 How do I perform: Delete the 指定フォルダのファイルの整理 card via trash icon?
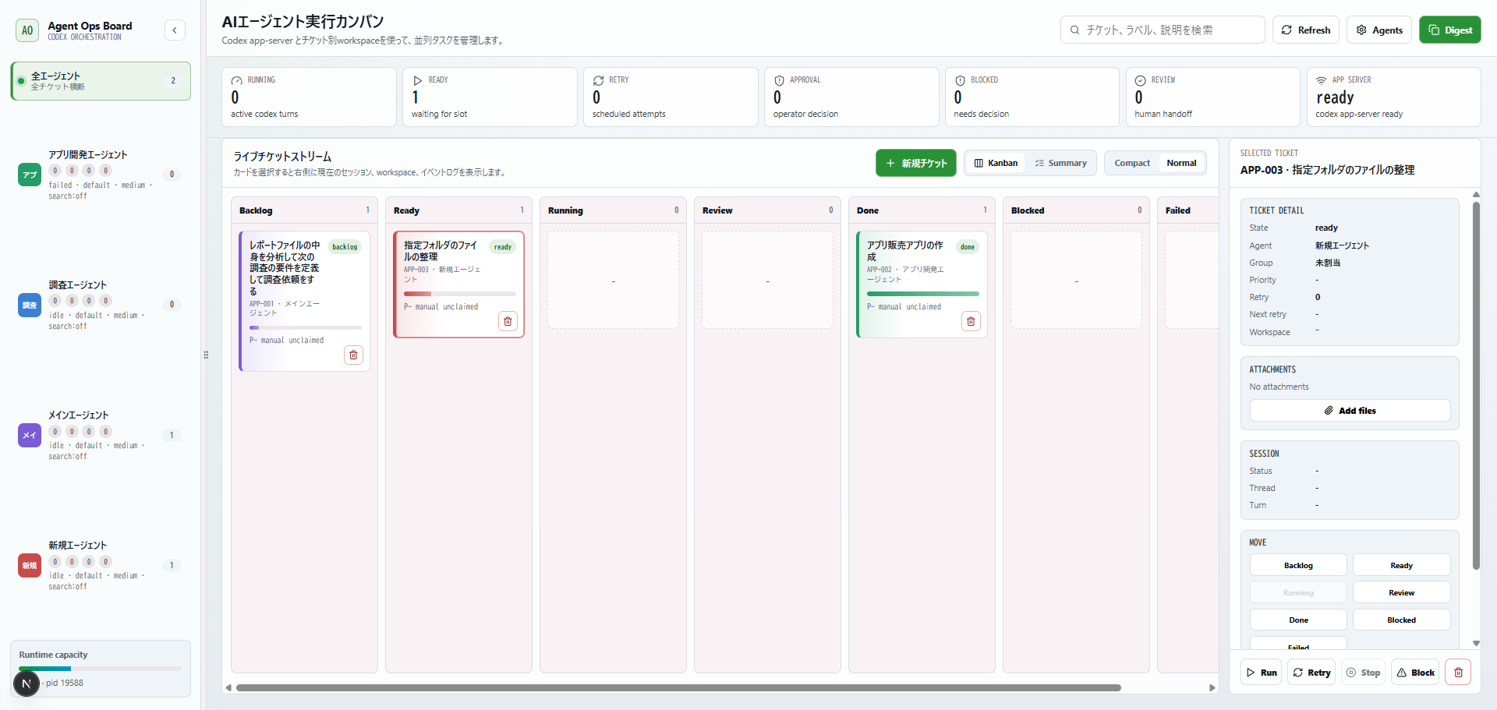508,321
